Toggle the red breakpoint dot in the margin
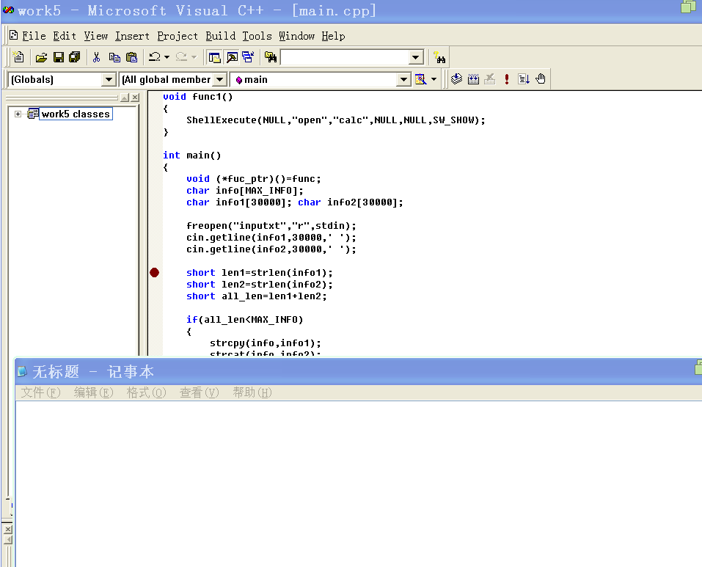This screenshot has height=567, width=702. (x=154, y=272)
